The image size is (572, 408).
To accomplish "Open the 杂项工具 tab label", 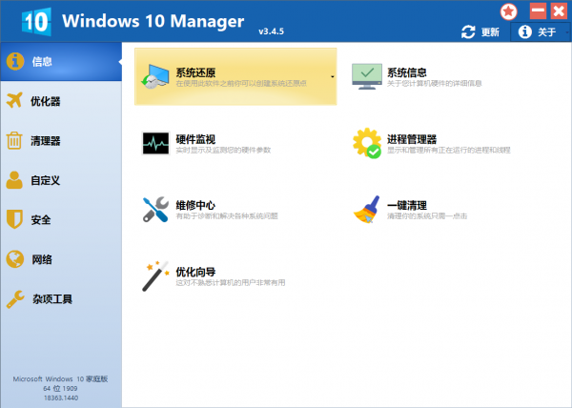I will 52,299.
